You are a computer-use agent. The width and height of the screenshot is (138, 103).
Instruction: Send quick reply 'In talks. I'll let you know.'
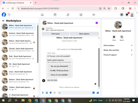tap(59, 71)
